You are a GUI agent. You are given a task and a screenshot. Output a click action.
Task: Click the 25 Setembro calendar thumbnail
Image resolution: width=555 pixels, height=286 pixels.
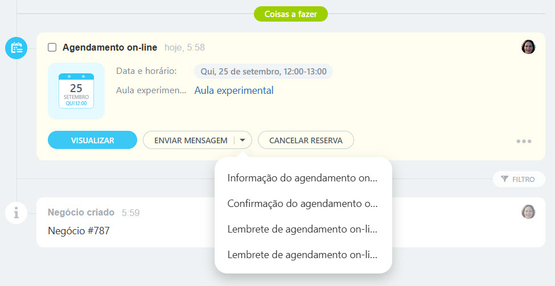tap(76, 91)
